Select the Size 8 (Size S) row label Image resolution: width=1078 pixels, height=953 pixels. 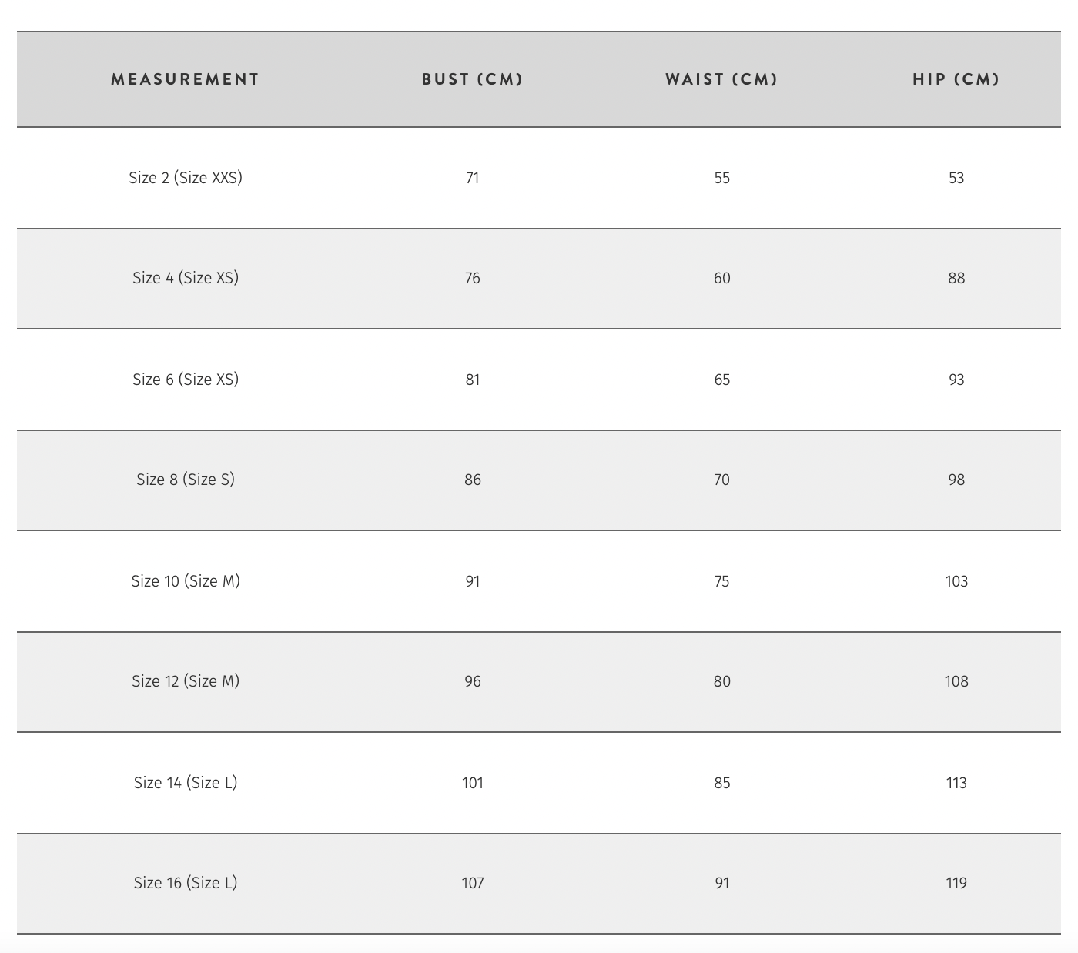[x=185, y=480]
